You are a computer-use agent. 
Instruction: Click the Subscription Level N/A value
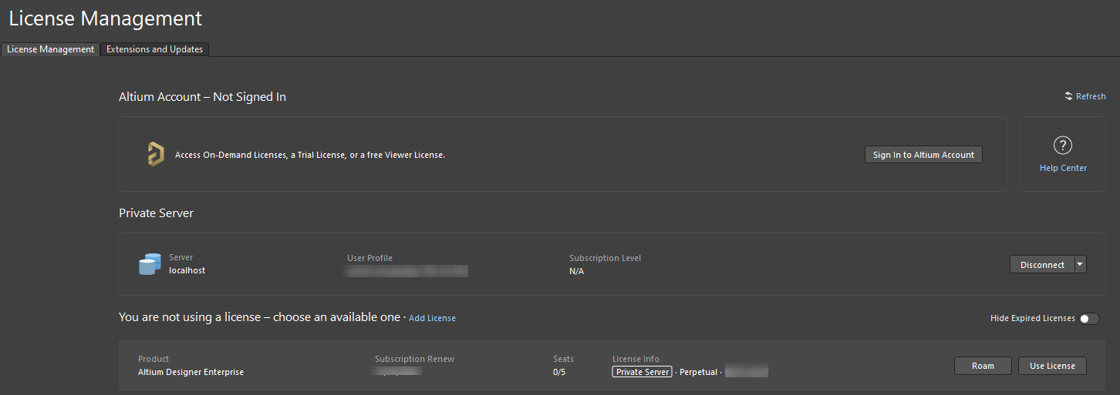click(x=576, y=271)
